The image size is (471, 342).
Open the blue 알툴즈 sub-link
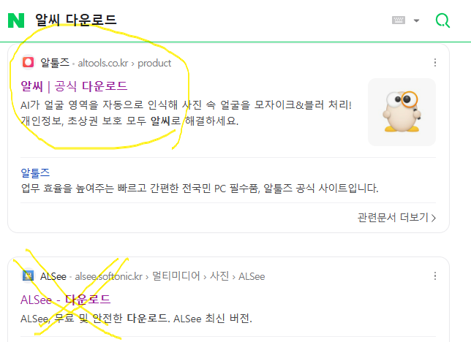coord(35,172)
